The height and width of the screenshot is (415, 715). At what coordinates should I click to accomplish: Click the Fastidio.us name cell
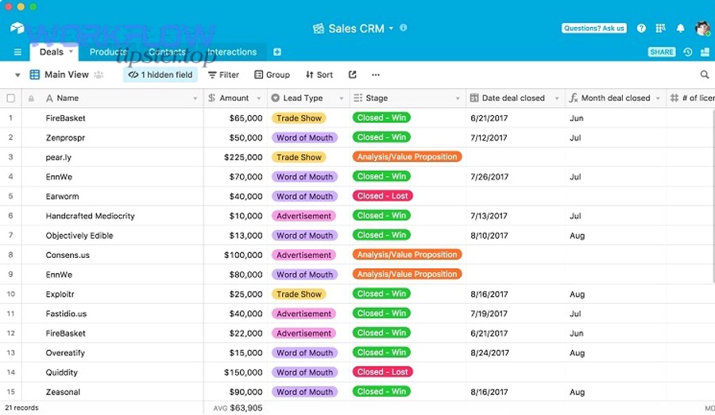[x=112, y=313]
